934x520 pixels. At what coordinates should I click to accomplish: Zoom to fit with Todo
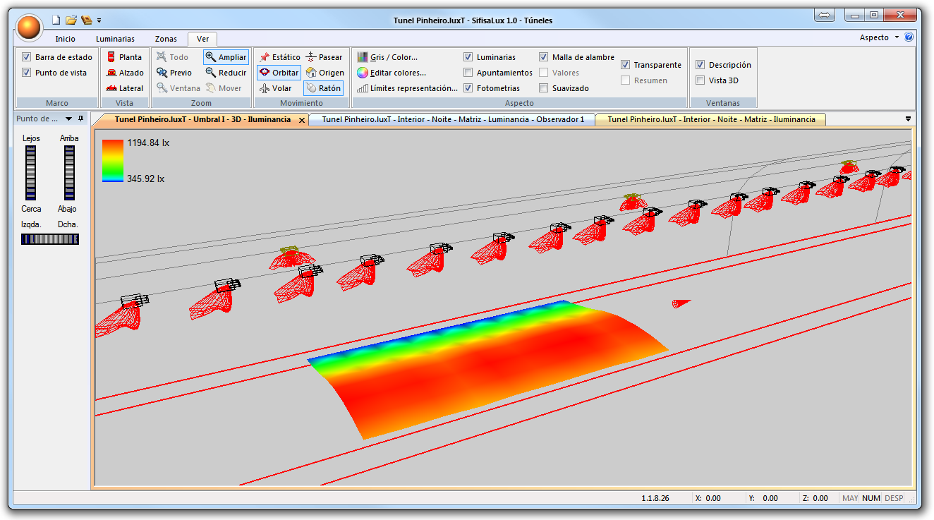click(172, 57)
